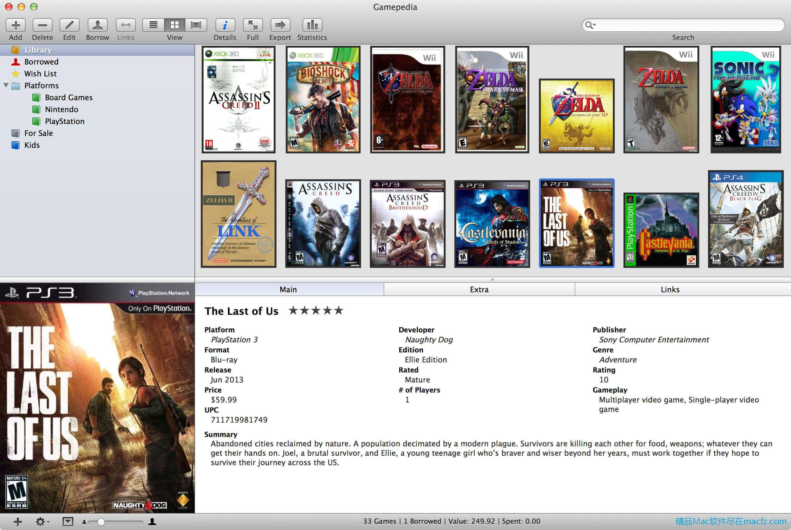Switch to the Links tab
Viewport: 791px width, 530px height.
683,289
